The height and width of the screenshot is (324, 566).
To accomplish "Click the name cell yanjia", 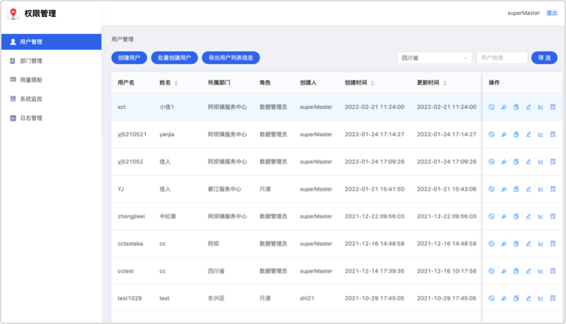I will point(167,135).
